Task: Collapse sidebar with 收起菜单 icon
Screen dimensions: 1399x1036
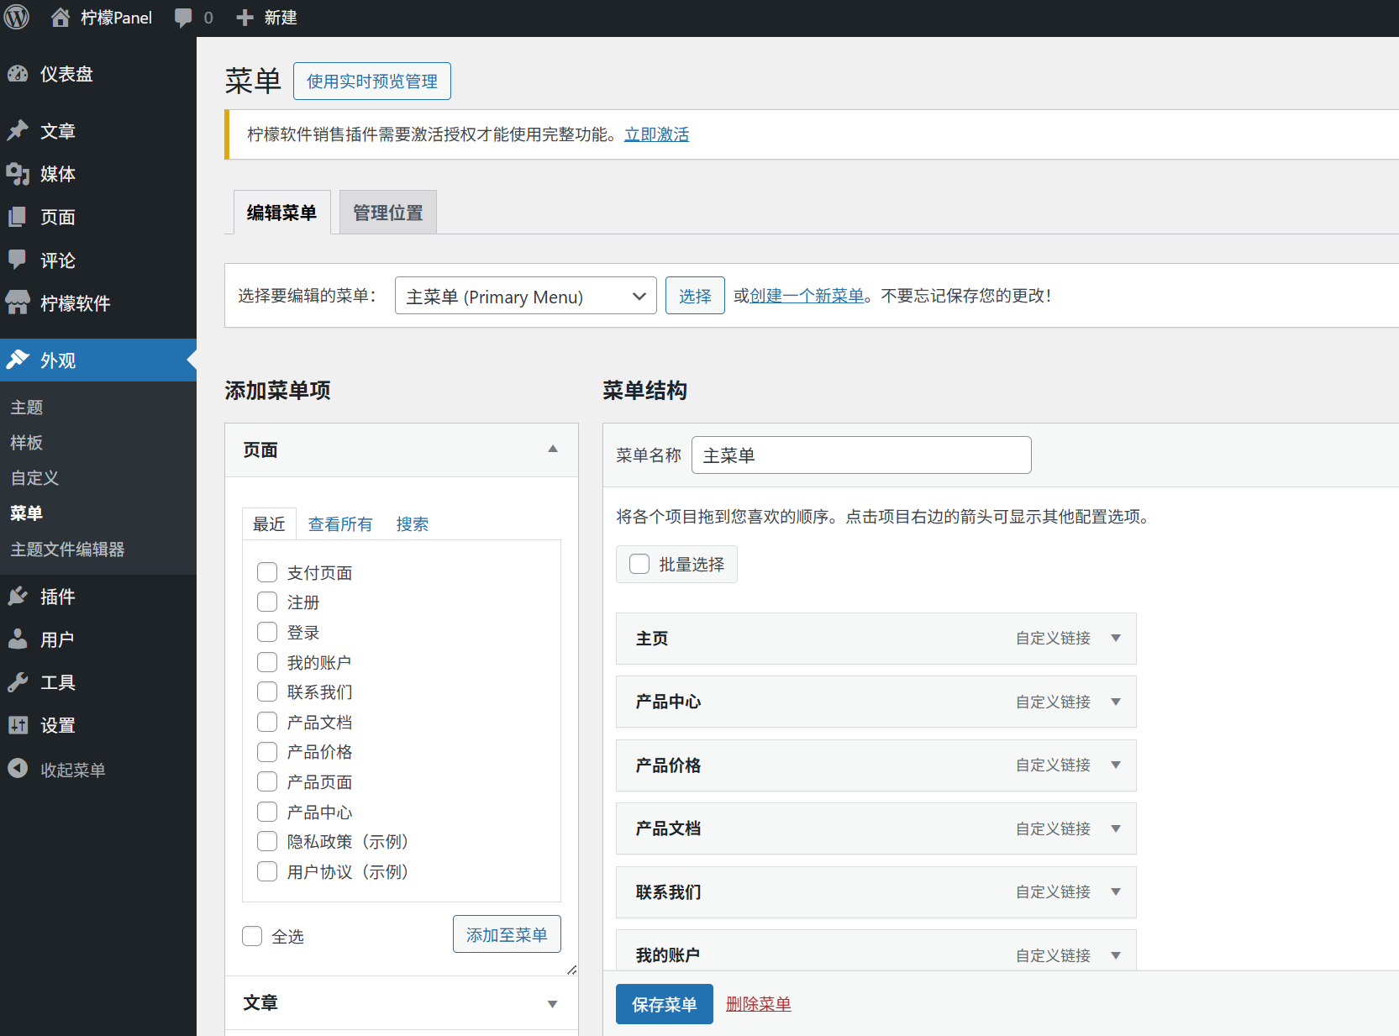Action: coord(18,769)
